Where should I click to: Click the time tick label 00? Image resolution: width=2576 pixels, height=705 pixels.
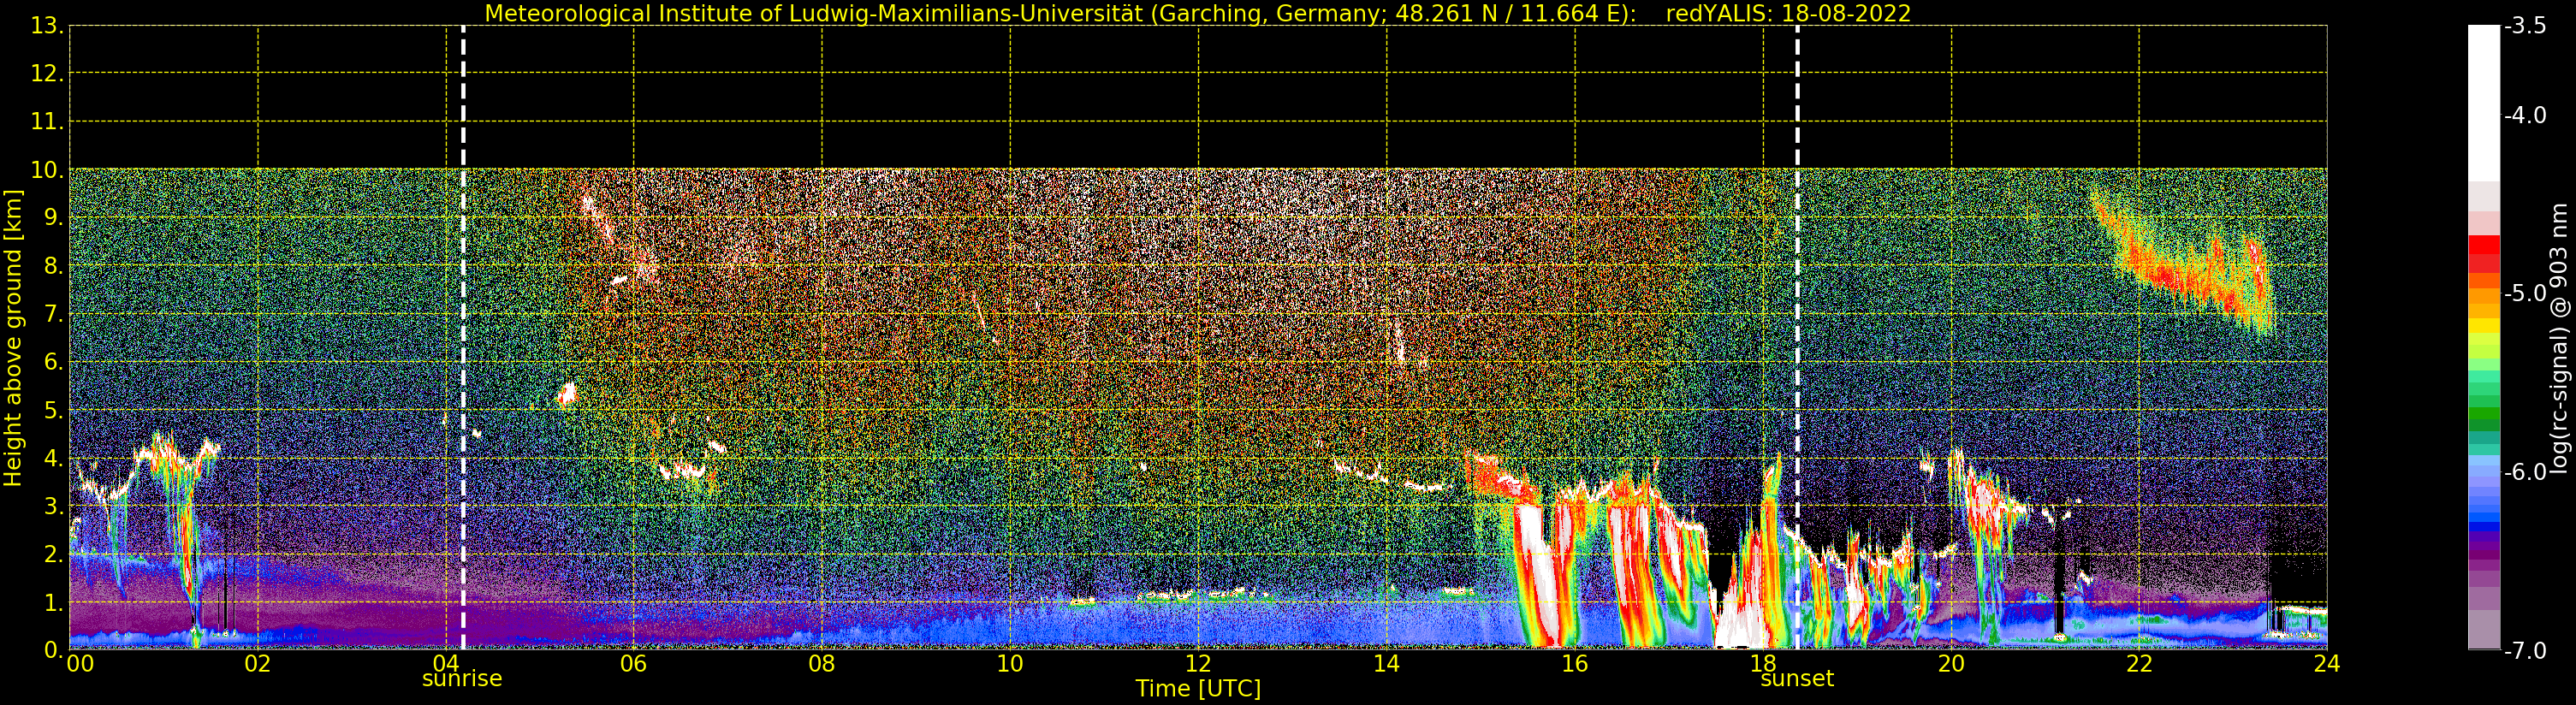[80, 663]
